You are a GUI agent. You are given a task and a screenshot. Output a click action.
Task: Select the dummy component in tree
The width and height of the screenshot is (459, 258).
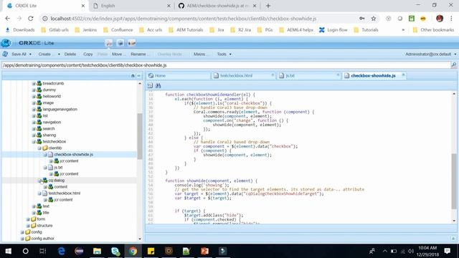coord(49,90)
